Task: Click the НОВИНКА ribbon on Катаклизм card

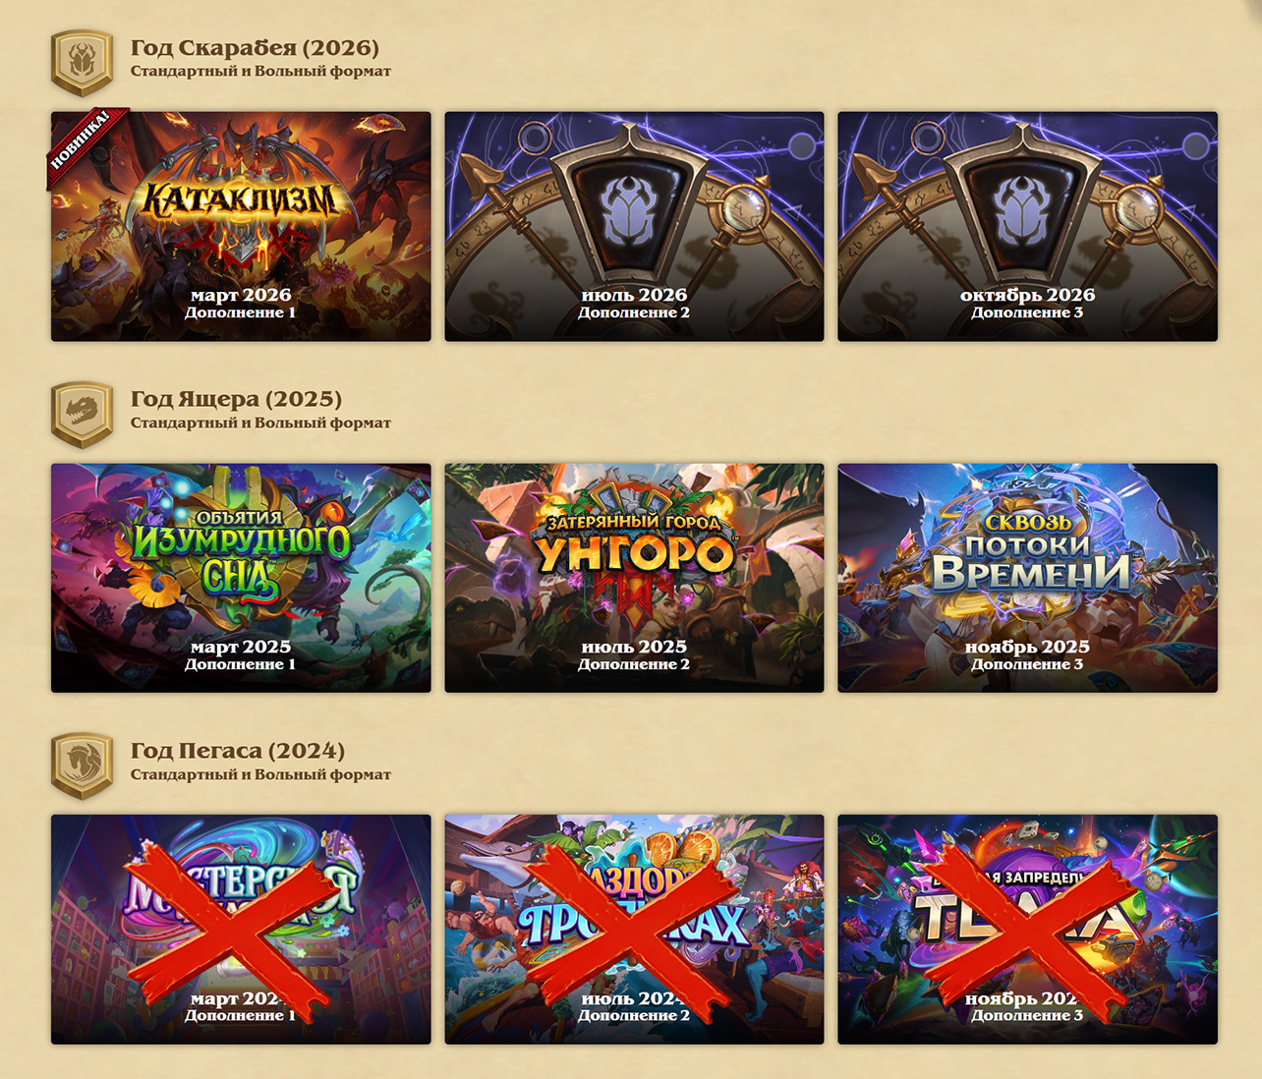Action: coord(85,145)
